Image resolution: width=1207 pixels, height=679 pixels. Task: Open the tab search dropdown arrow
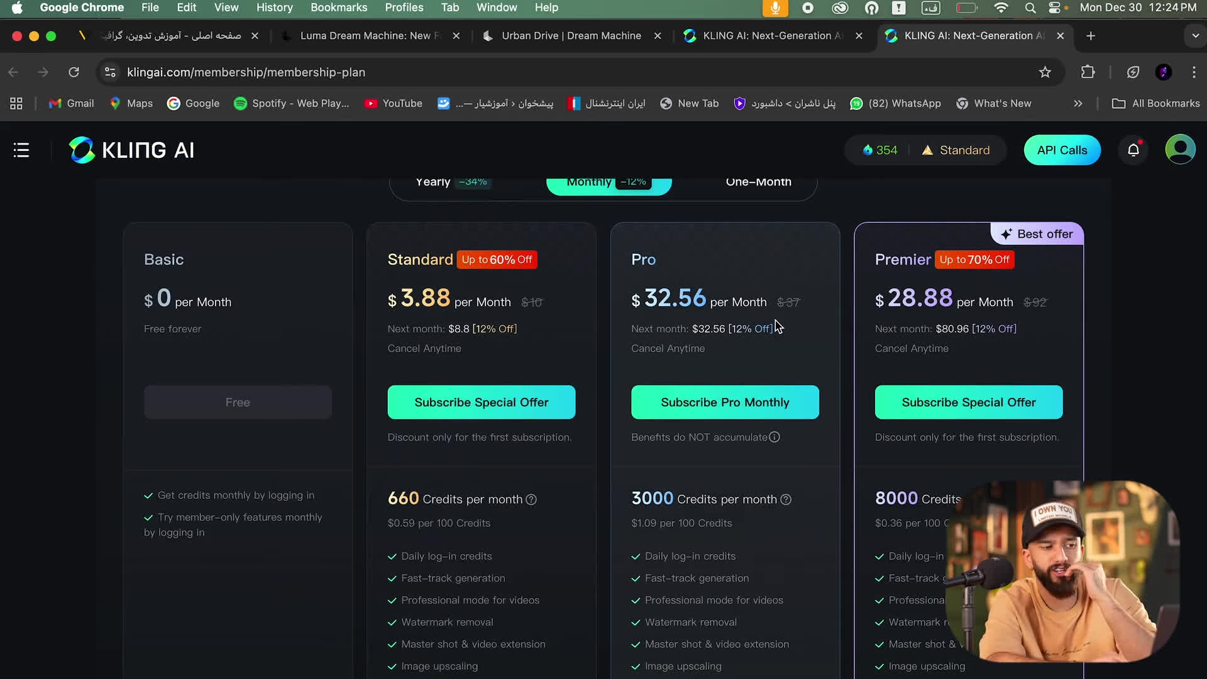(x=1195, y=36)
